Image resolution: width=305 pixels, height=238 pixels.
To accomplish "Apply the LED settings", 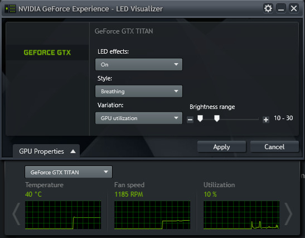I will [x=221, y=147].
